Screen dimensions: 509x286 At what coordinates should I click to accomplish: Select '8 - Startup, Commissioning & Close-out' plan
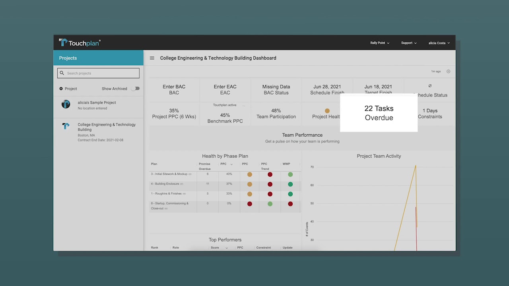pos(225,206)
